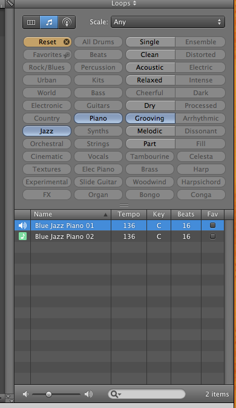Click the loop search input field

click(x=146, y=394)
